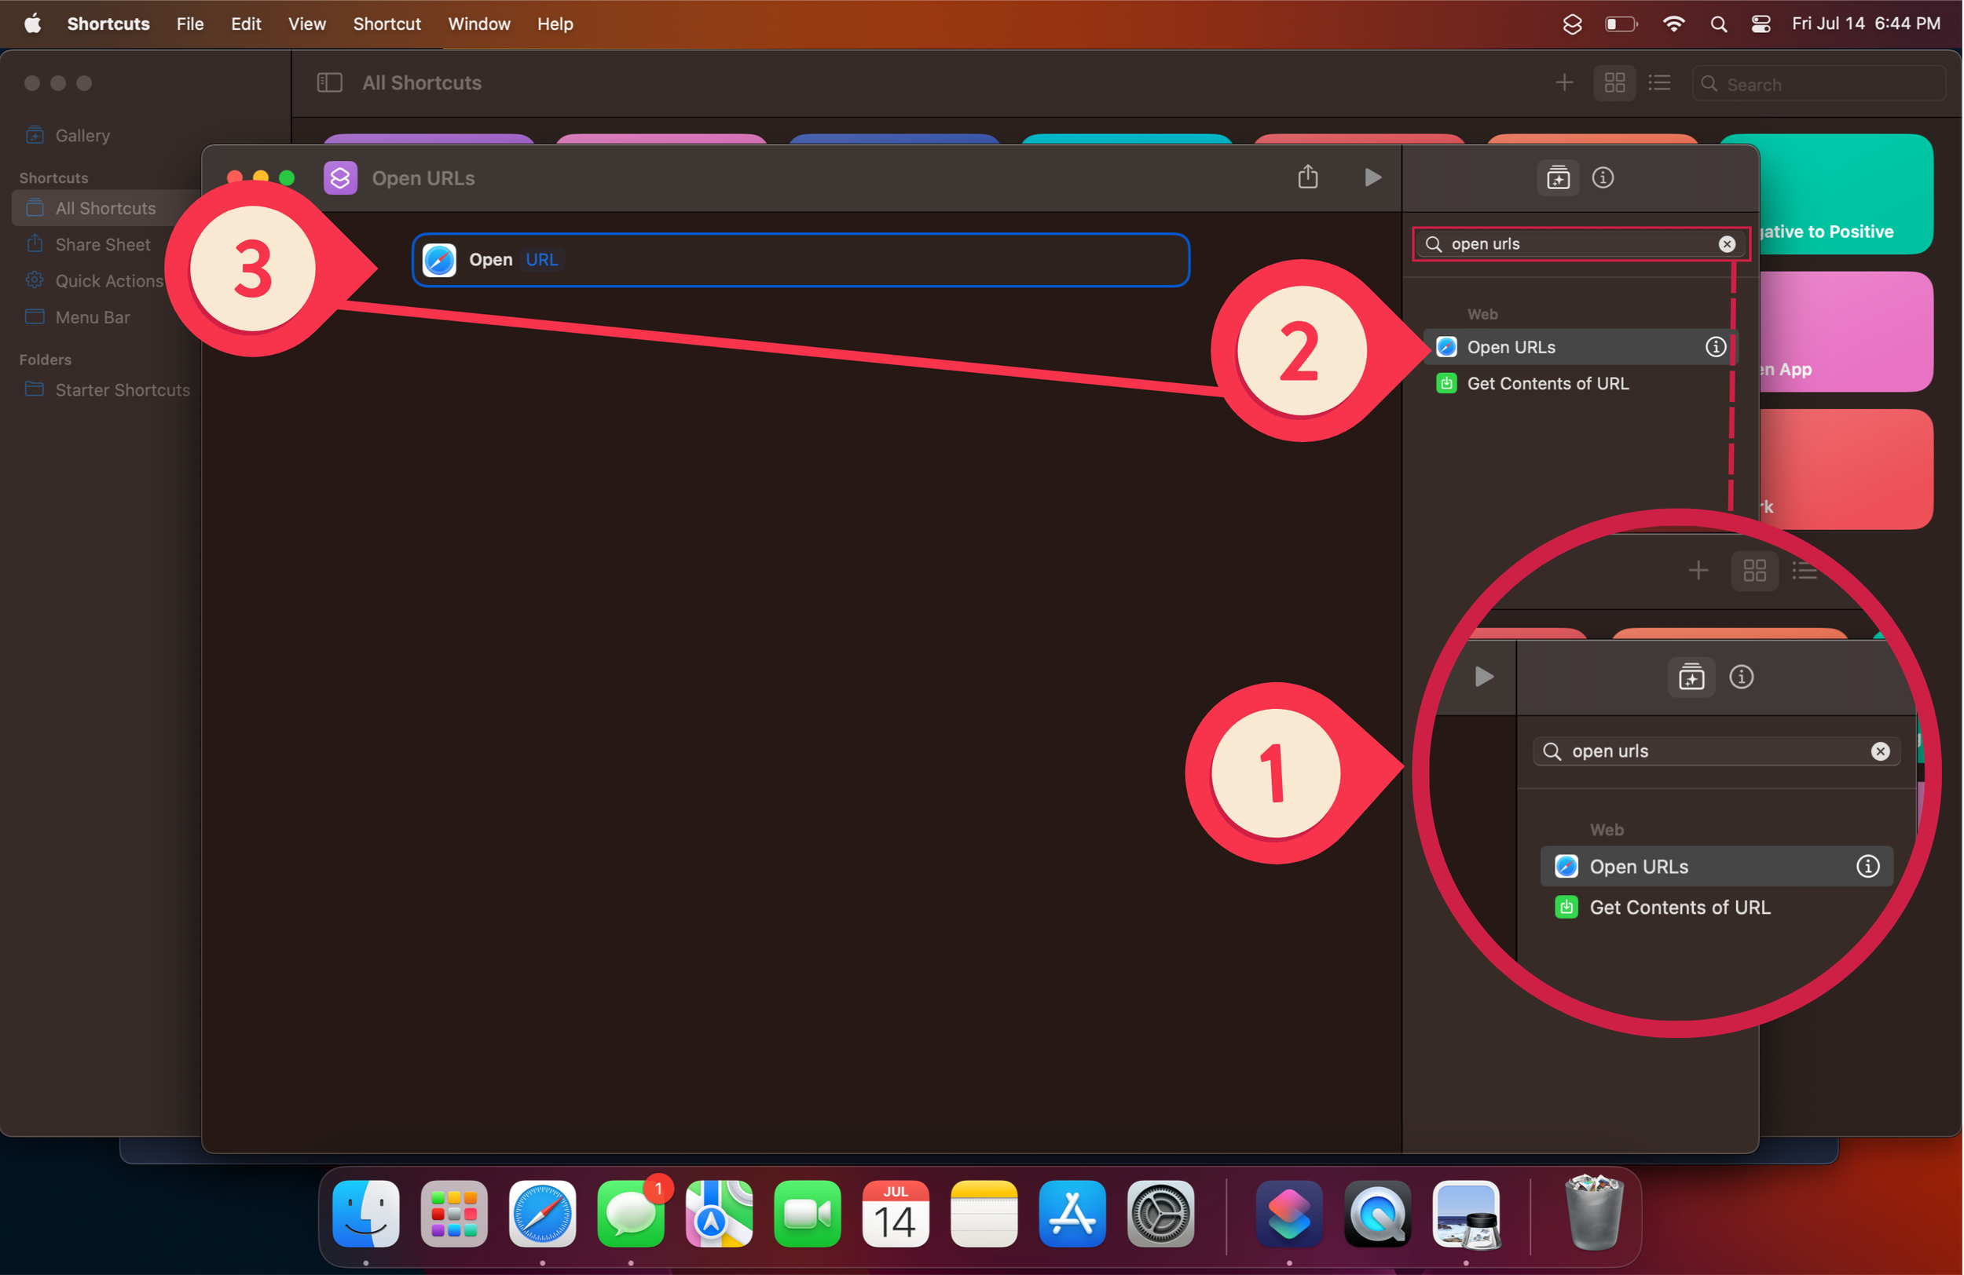Add a new shortcut with plus button
The height and width of the screenshot is (1275, 1964).
[1564, 82]
